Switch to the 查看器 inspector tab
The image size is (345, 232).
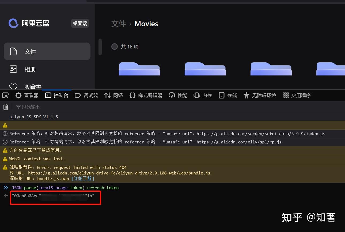[27, 95]
